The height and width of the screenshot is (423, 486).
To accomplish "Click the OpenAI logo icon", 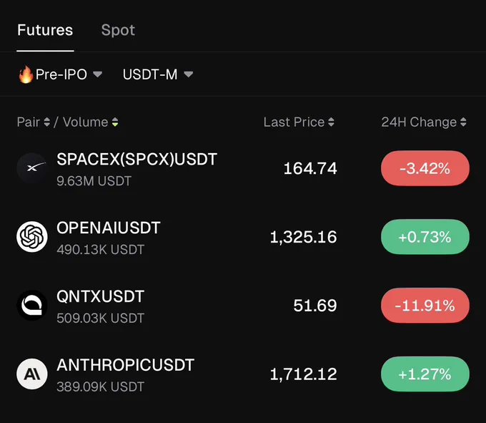I will [x=32, y=237].
